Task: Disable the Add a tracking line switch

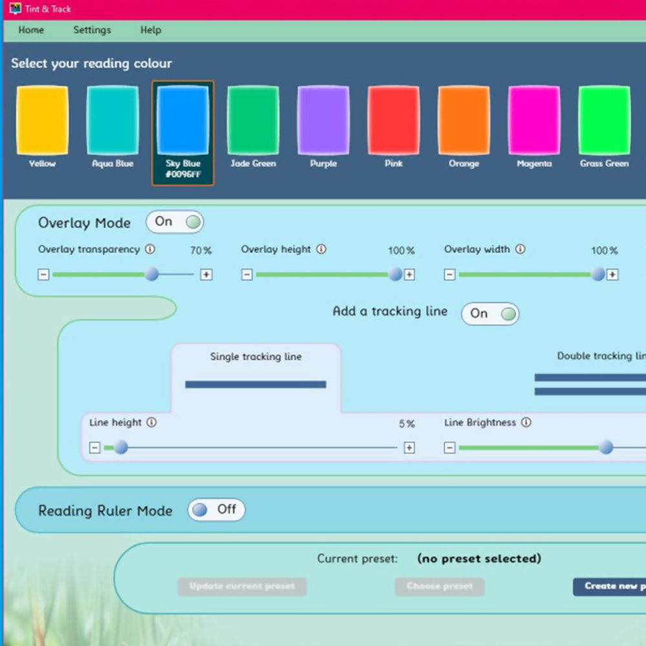Action: [x=490, y=314]
